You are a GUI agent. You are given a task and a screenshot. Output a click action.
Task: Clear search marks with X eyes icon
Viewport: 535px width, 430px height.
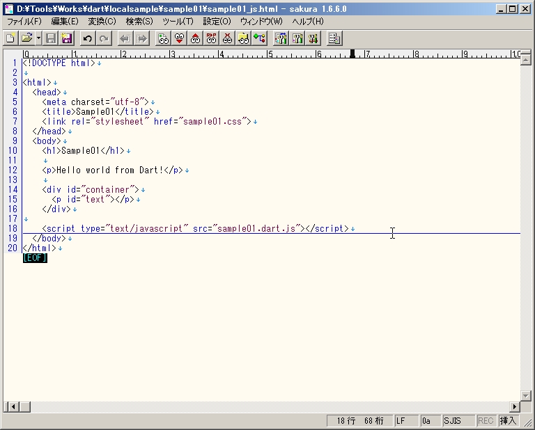(227, 38)
